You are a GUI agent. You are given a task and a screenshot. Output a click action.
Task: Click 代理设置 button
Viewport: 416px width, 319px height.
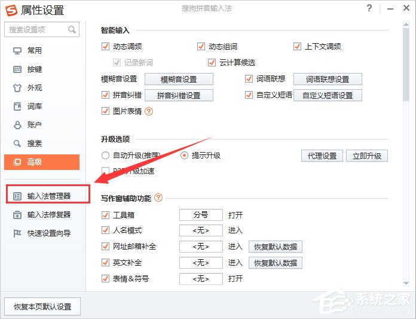coord(322,156)
